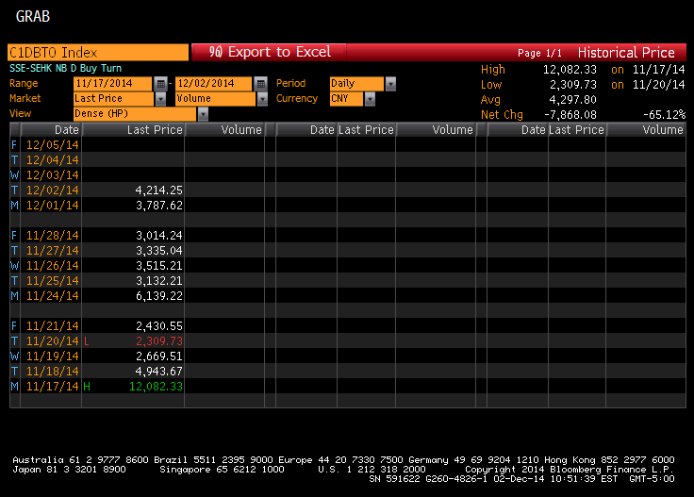Open the end date calendar picker

(261, 83)
